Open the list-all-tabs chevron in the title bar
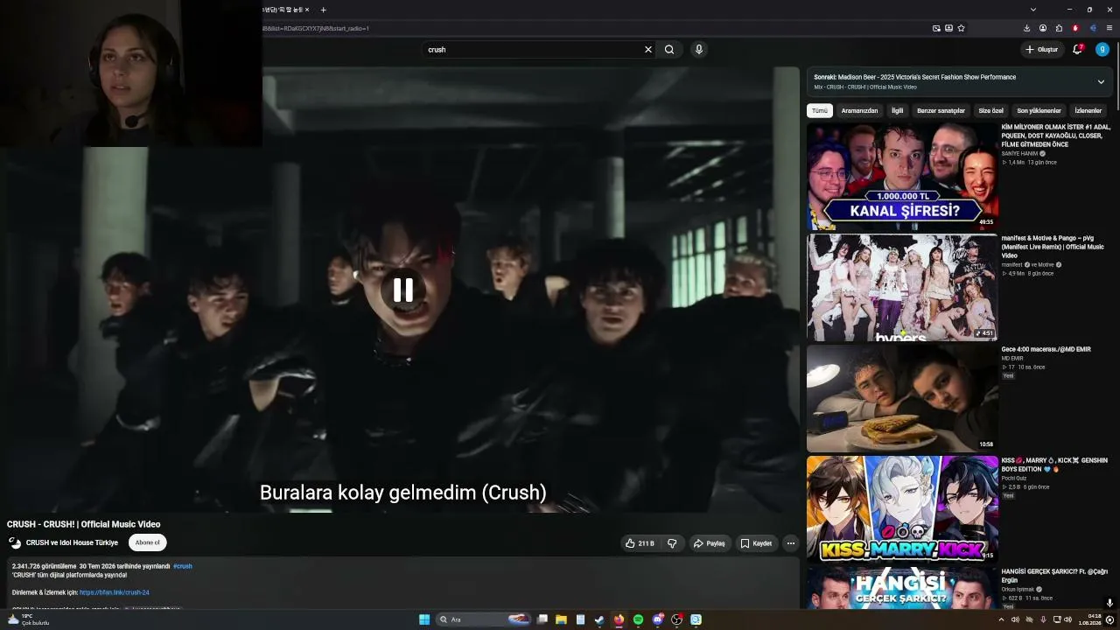The height and width of the screenshot is (630, 1120). point(1032,10)
